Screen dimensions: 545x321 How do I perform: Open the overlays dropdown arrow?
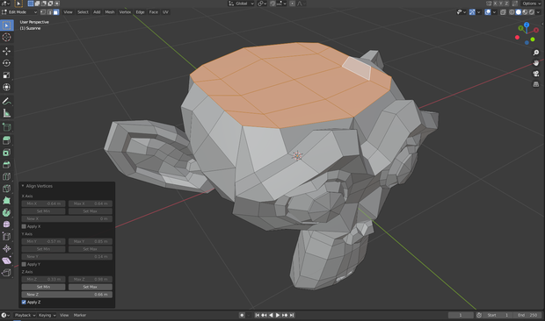click(x=494, y=12)
